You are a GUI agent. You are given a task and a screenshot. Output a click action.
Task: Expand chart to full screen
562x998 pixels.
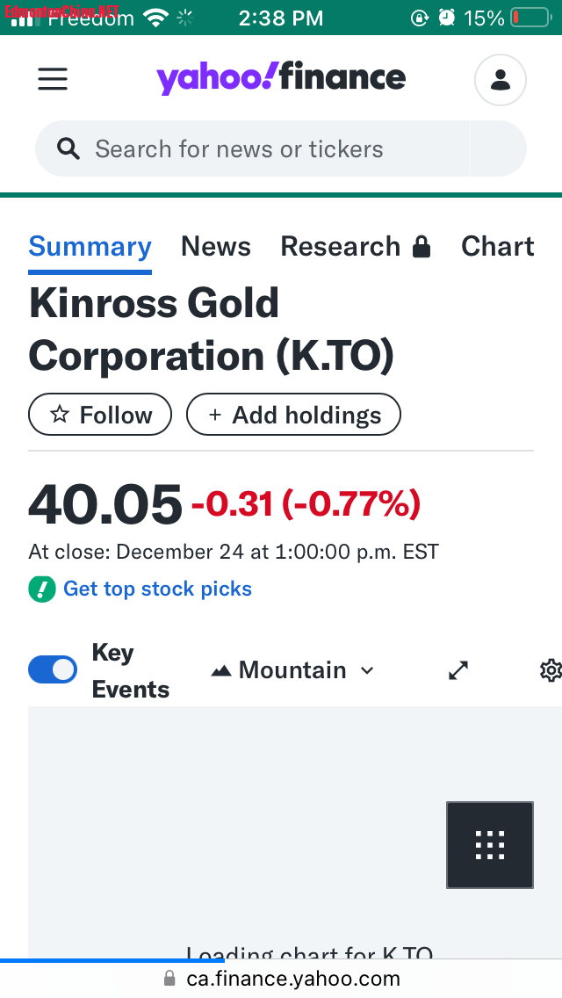(x=458, y=670)
